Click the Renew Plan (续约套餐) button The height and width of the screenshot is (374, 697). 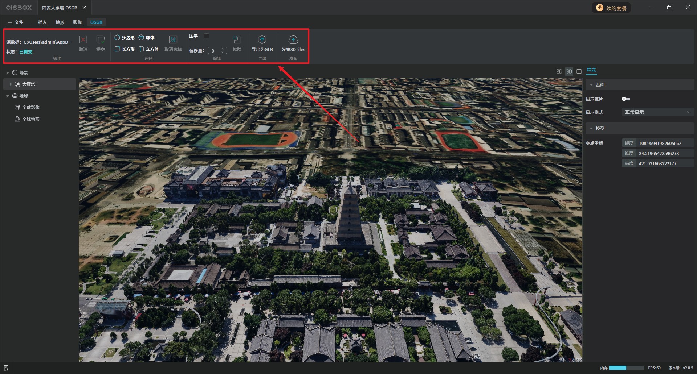(x=611, y=8)
